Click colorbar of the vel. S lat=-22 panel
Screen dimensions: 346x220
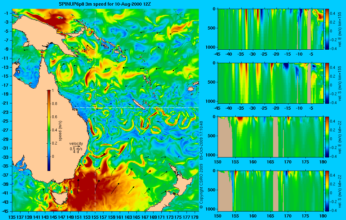pos(327,191)
